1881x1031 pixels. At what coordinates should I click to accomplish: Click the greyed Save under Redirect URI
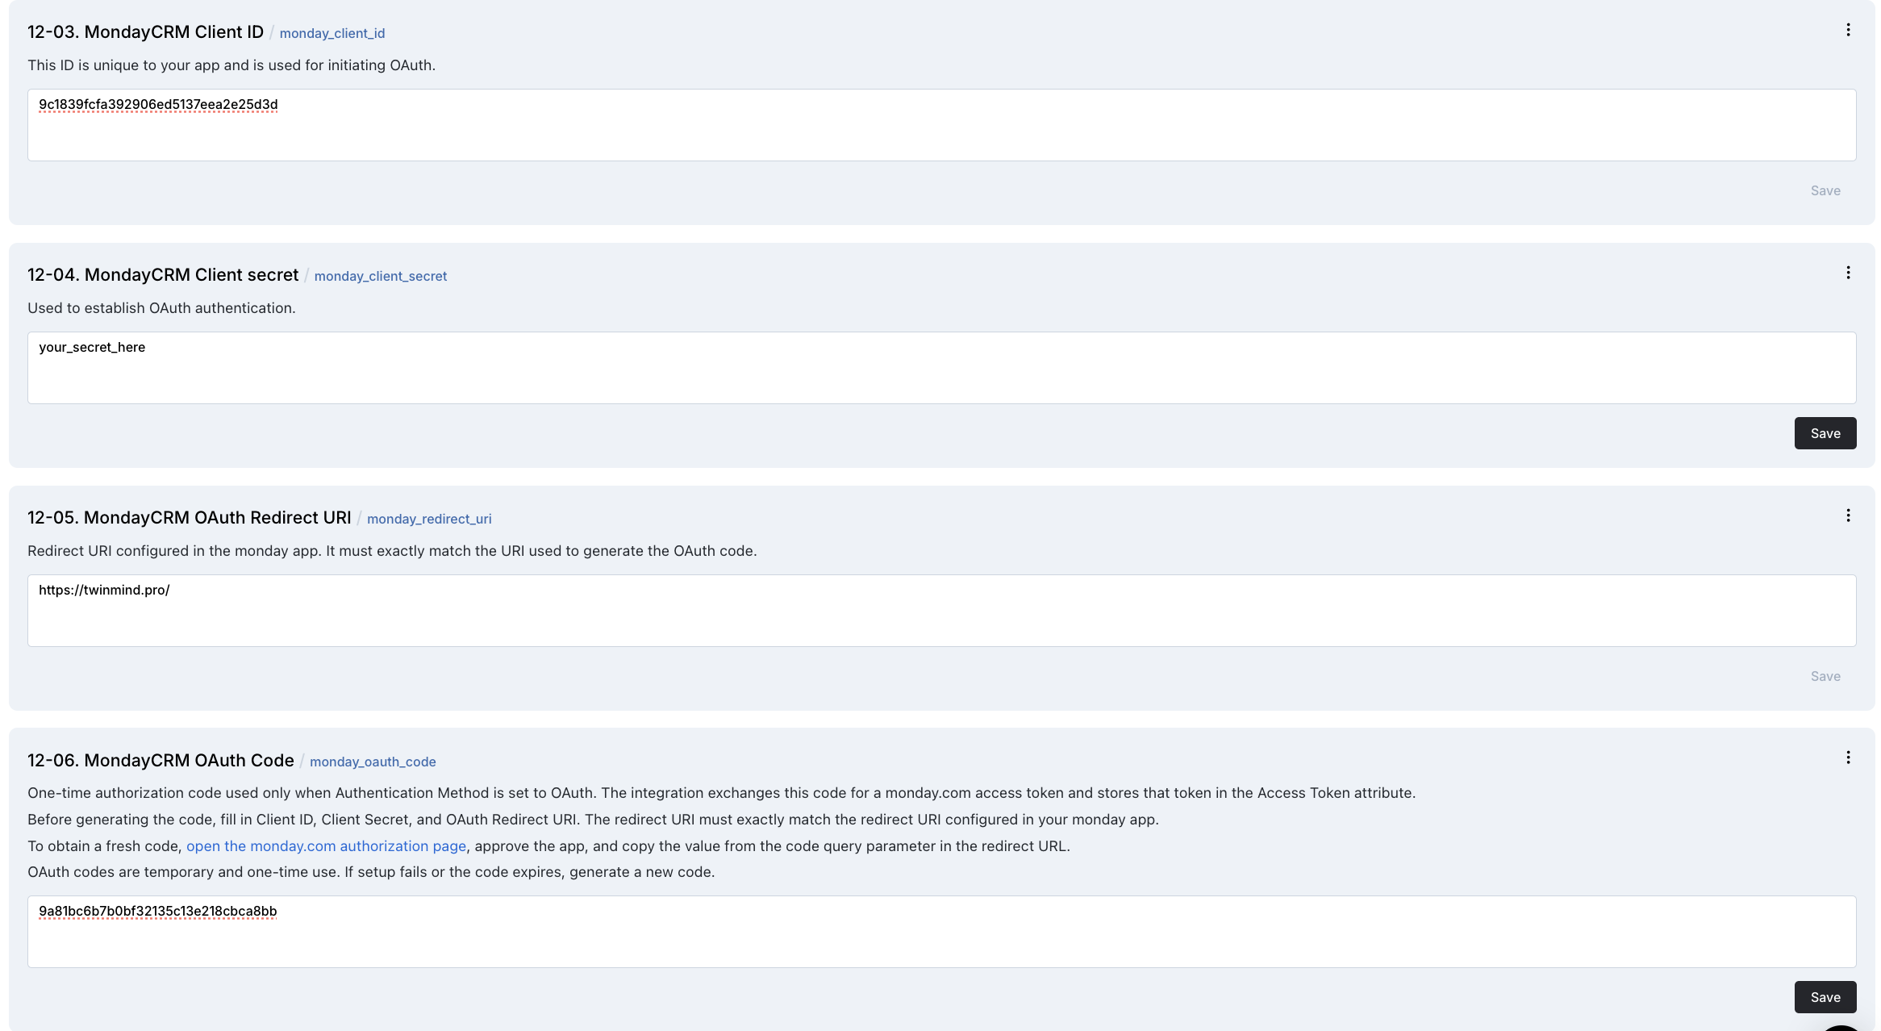coord(1825,676)
